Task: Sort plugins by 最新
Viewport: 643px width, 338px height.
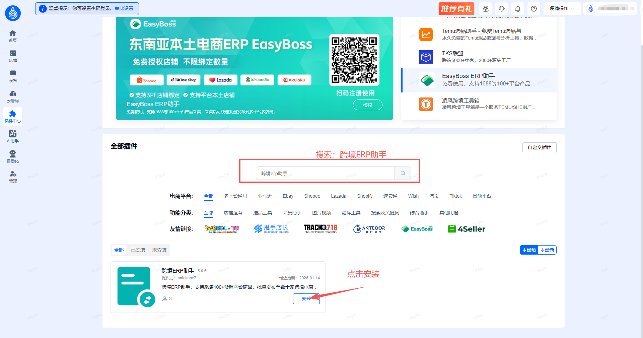Action: coord(547,250)
